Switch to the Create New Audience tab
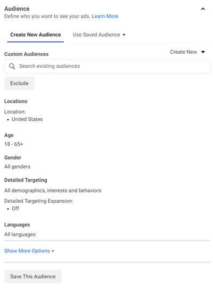This screenshot has width=213, height=288. pos(36,35)
